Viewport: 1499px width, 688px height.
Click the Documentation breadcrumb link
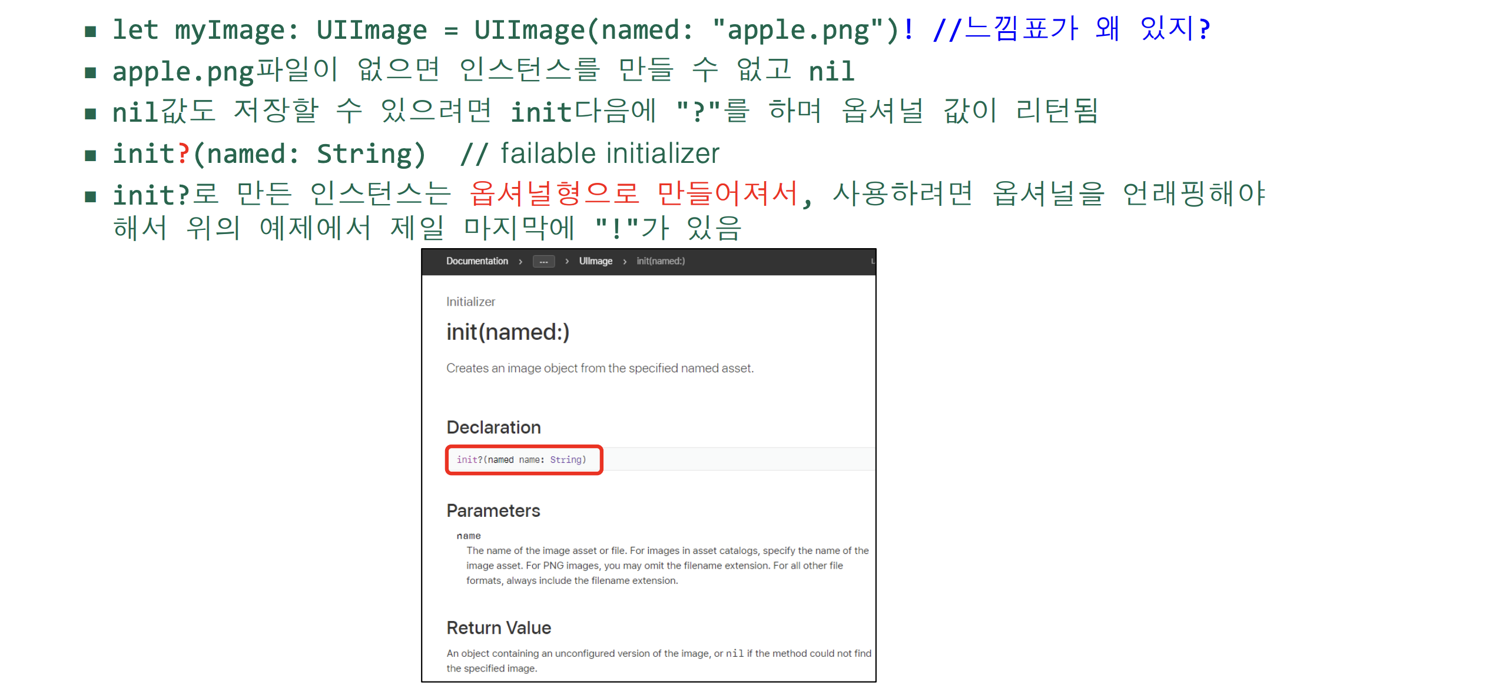click(x=476, y=261)
